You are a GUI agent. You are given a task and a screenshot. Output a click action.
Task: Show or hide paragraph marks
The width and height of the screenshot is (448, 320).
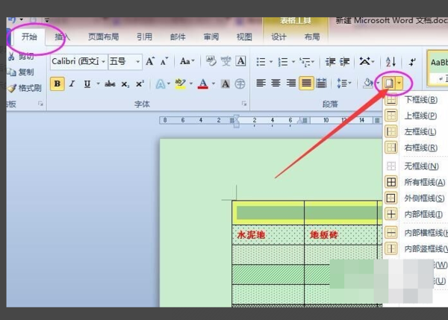412,62
